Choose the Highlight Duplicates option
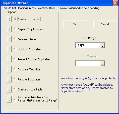Image resolution: width=119 pixels, height=114 pixels. pos(15,49)
